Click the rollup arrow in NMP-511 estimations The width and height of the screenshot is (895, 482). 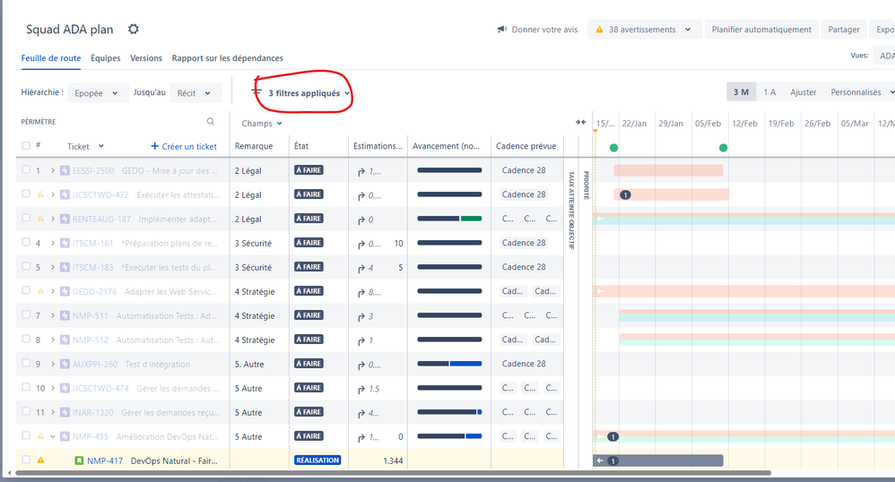click(361, 316)
